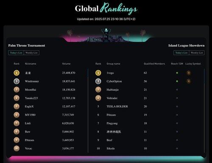The width and height of the screenshot is (212, 163).
Task: Open the Yanakz223 player entry
Action: (31, 98)
